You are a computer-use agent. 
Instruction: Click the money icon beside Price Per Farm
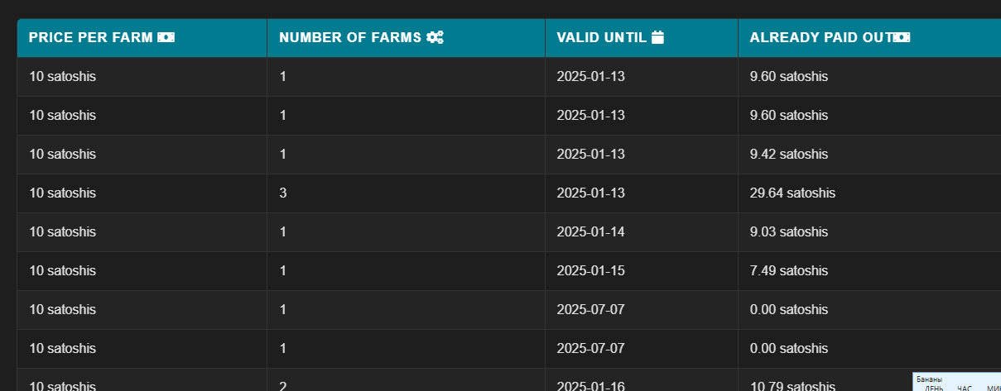[x=166, y=37]
